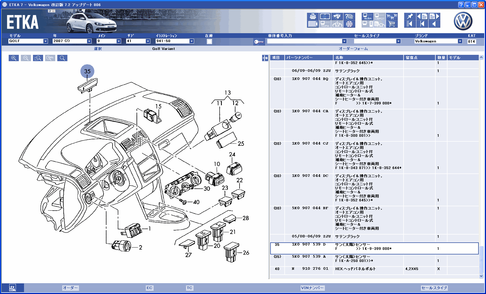Click the parts list scrollbar thumb
The width and height of the screenshot is (486, 294).
tap(481, 259)
